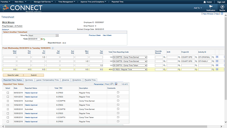
Task: Click the Home house icon
Action: pyautogui.click(x=205, y=2)
